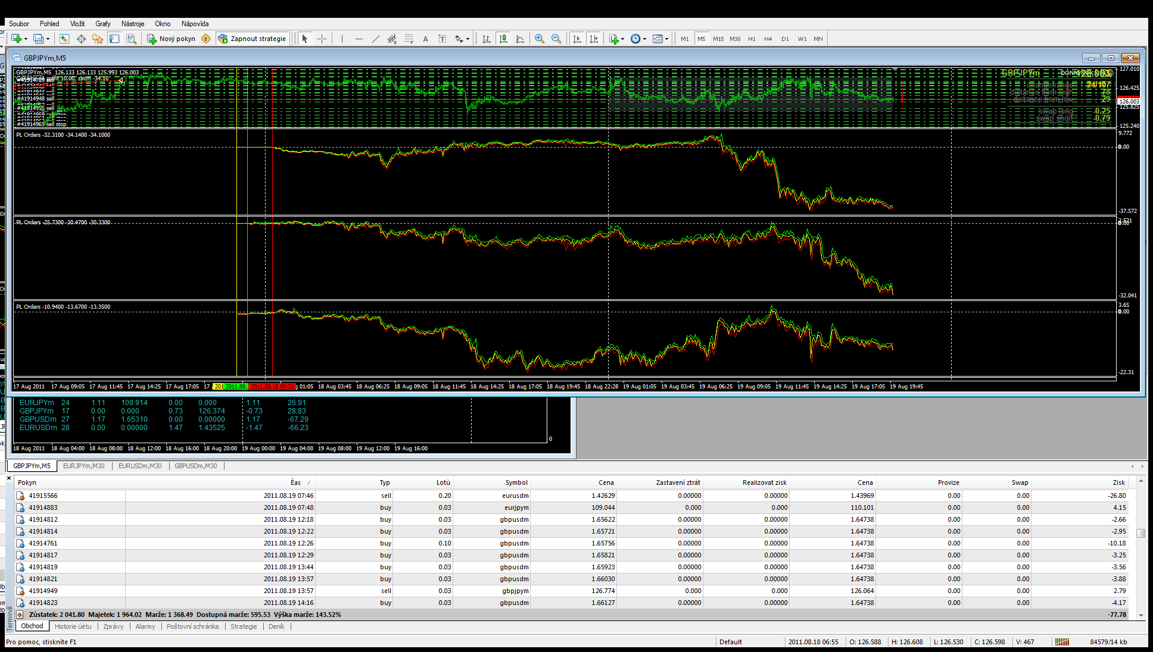Select the Fibonacci retracement tool
This screenshot has height=652, width=1153.
pyautogui.click(x=409, y=39)
